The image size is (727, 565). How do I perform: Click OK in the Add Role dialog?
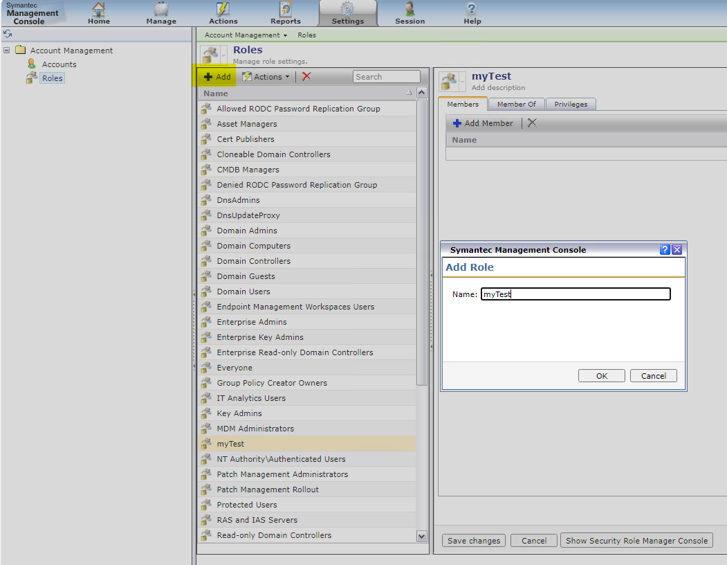point(601,376)
